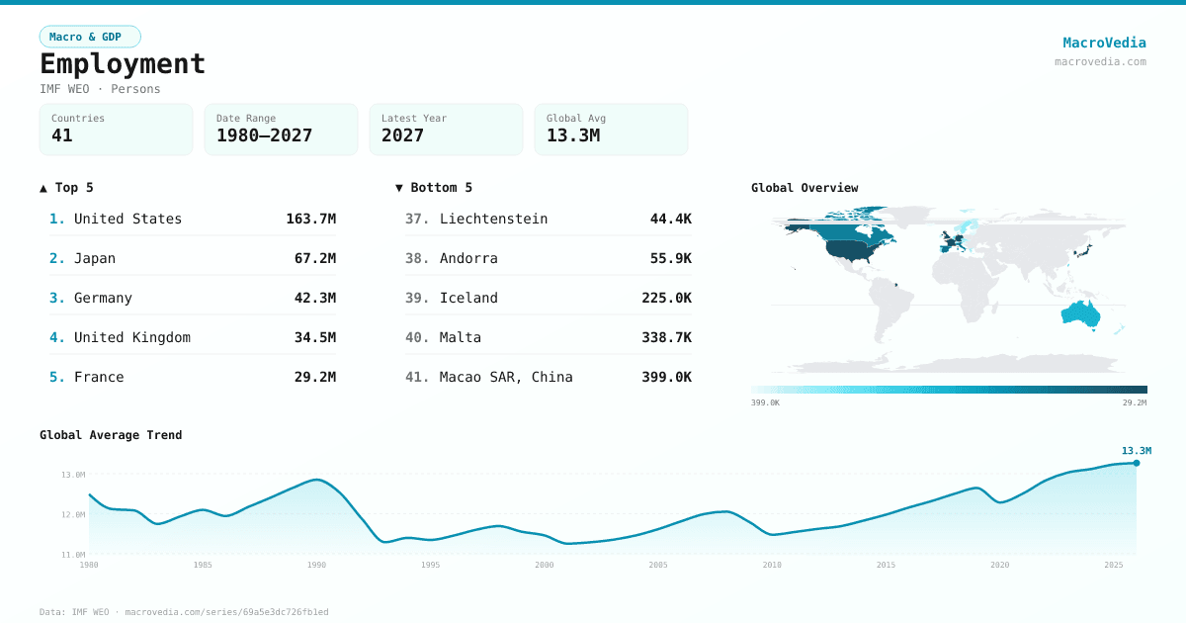Visit the macrovedia.com URL text

1100,61
